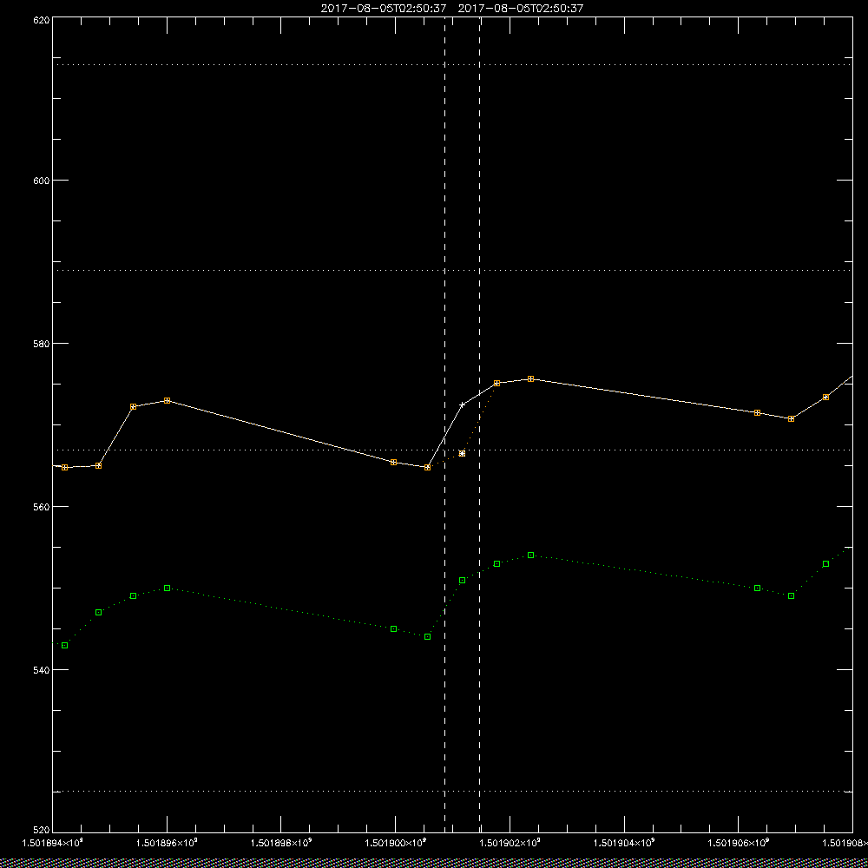Click the y-axis label 520
This screenshot has width=868, height=868.
(42, 831)
